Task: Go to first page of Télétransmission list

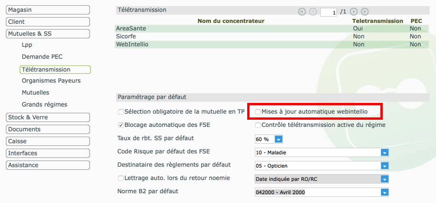Action: (x=302, y=12)
